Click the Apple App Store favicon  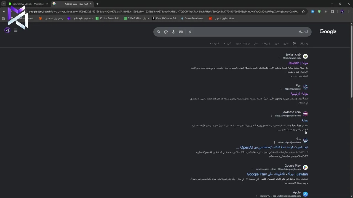(305, 194)
